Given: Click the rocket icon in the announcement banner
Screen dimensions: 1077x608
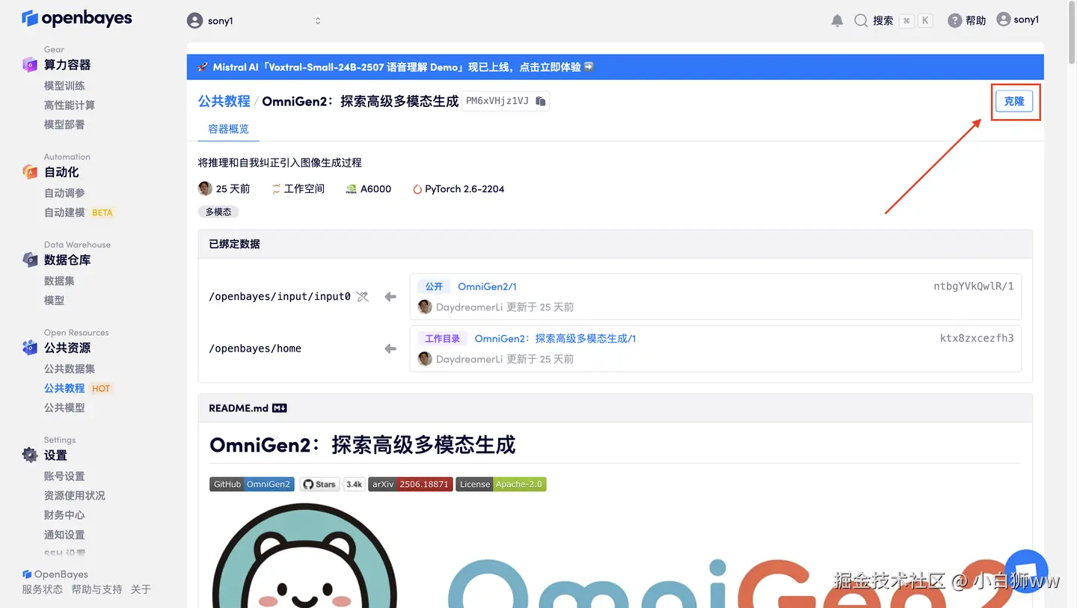Looking at the screenshot, I should point(203,67).
